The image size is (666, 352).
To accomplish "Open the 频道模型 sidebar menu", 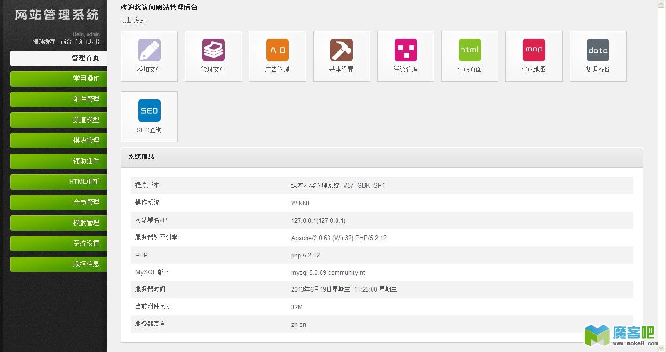I will click(x=59, y=120).
